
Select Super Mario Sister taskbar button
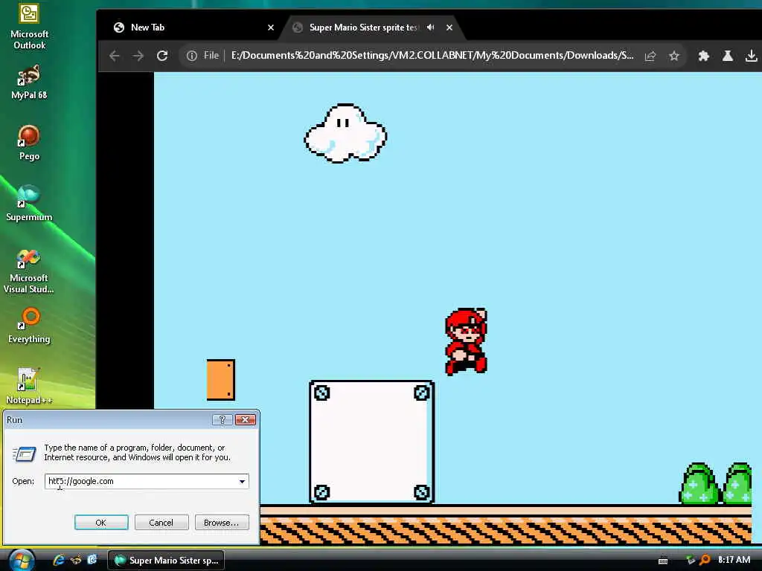click(166, 561)
